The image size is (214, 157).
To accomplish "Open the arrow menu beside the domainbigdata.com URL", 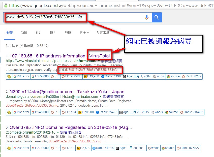I will click(101, 97).
